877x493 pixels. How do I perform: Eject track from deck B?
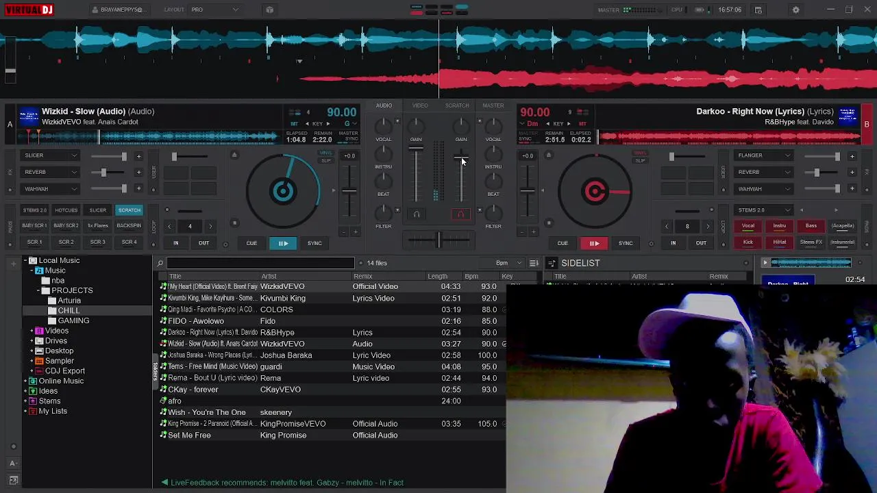[x=548, y=155]
